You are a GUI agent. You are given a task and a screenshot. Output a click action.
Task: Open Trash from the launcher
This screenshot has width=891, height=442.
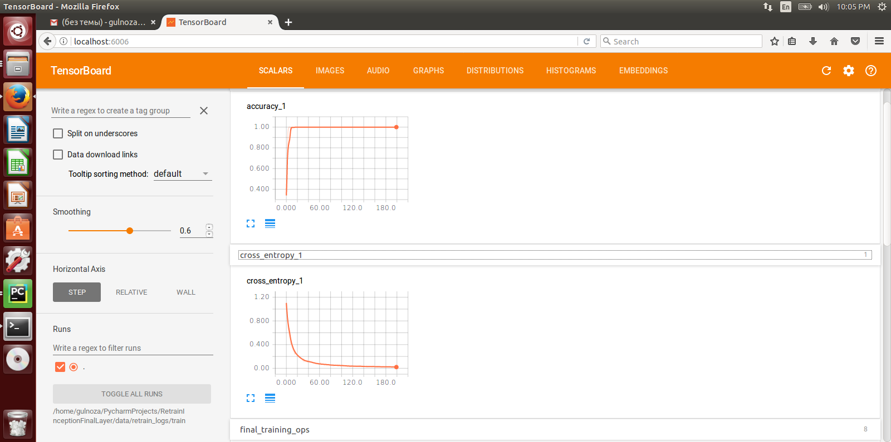(x=18, y=424)
